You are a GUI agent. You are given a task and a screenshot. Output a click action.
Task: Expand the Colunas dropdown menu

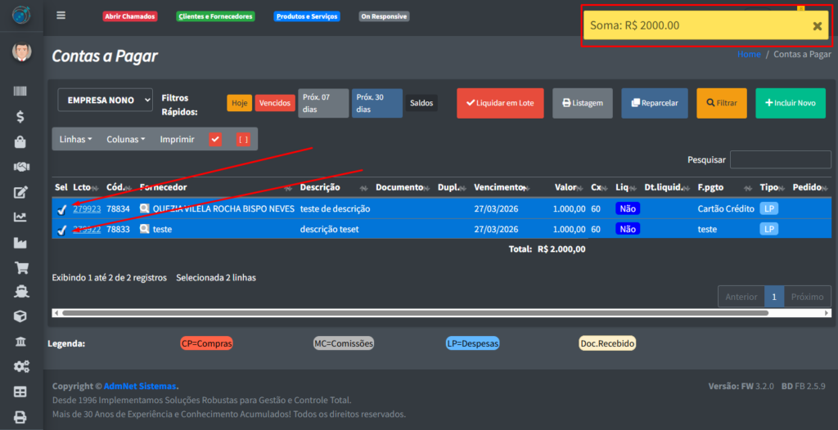click(125, 140)
